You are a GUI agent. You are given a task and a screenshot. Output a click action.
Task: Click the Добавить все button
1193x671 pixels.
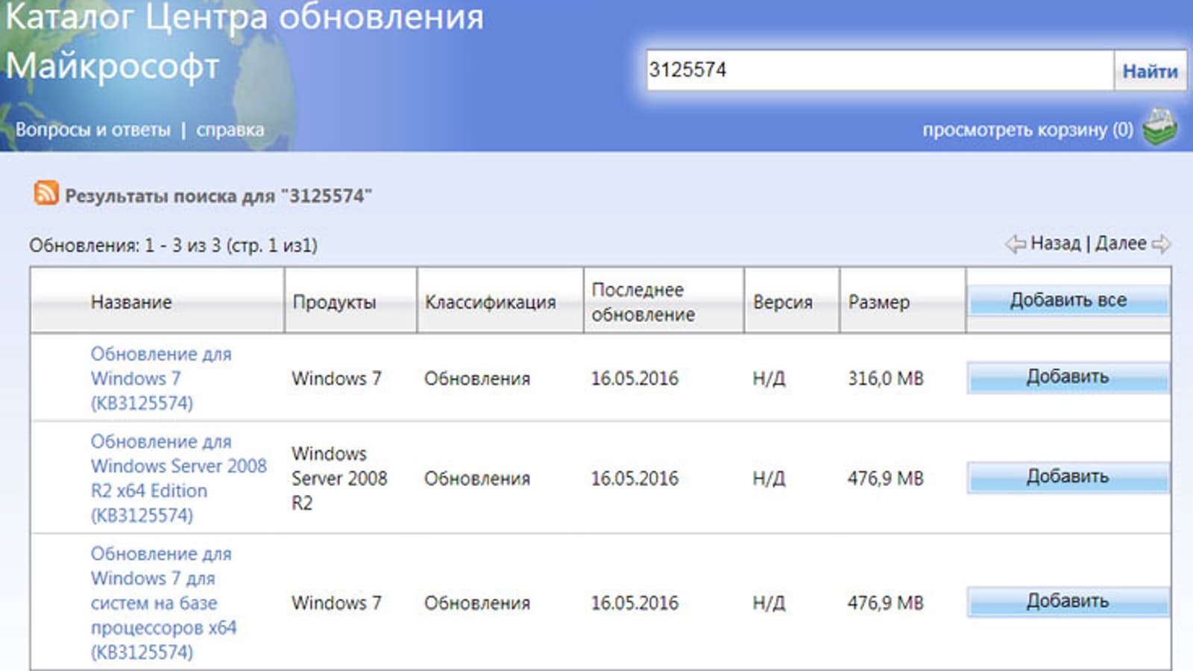[1068, 300]
